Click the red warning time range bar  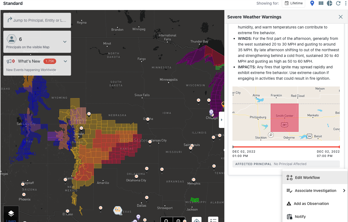[x=286, y=147]
